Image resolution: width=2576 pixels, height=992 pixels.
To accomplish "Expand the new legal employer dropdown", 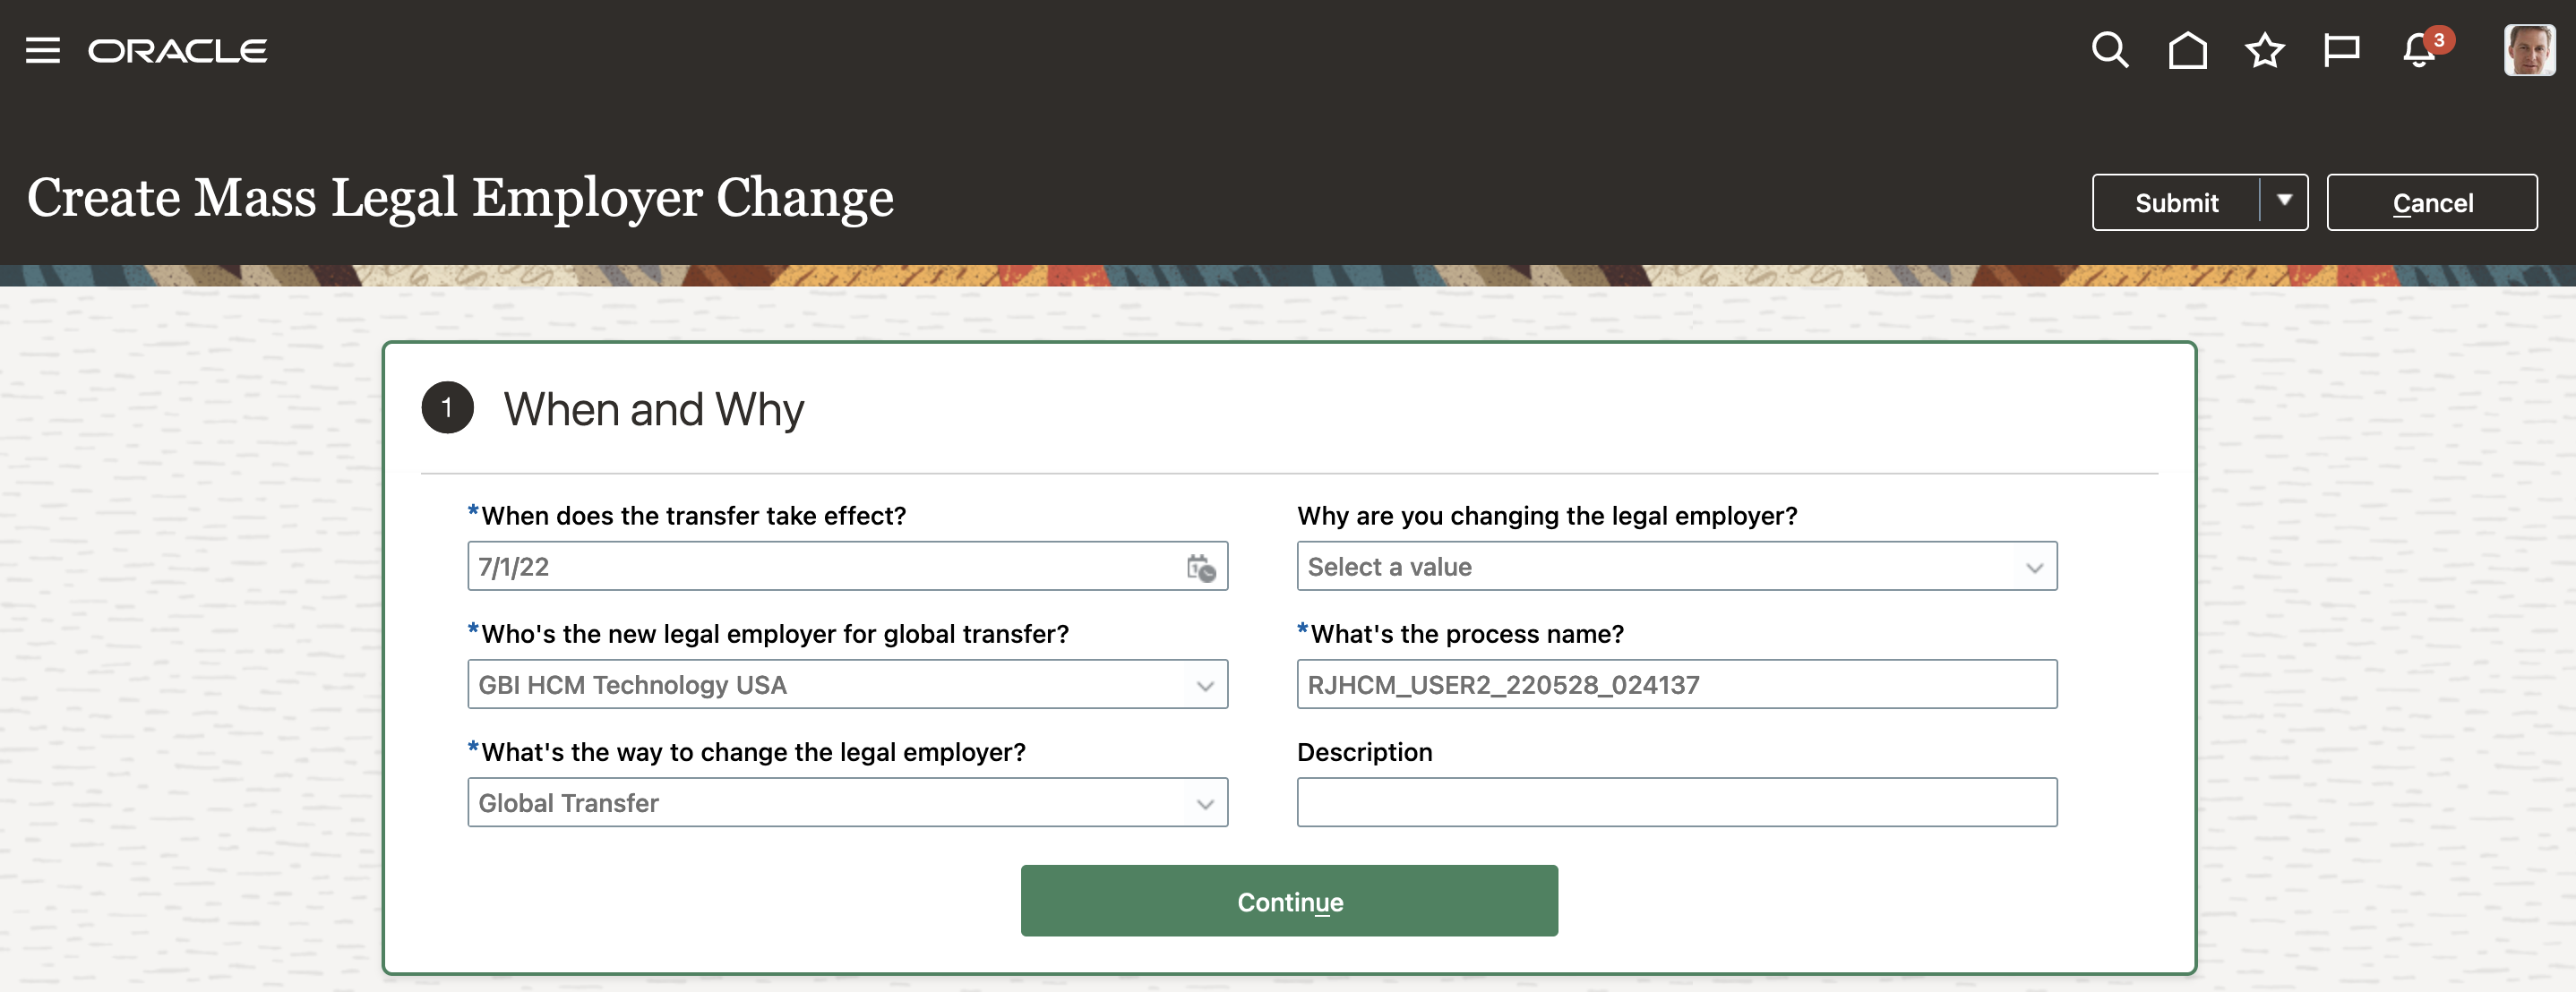I will tap(1204, 685).
